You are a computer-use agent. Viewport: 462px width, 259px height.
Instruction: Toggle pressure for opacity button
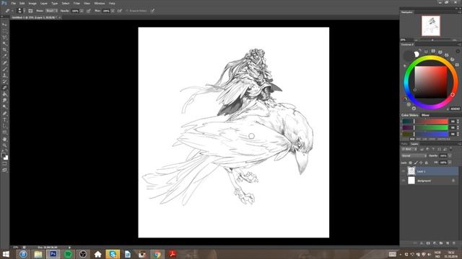pyautogui.click(x=88, y=11)
